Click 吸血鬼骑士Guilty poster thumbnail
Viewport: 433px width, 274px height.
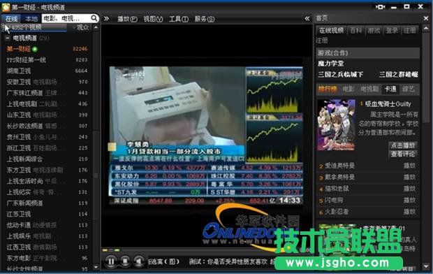[336, 125]
